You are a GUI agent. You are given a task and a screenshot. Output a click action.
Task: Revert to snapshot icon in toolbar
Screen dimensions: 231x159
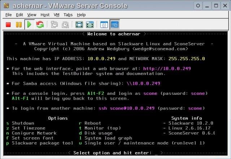65,25
